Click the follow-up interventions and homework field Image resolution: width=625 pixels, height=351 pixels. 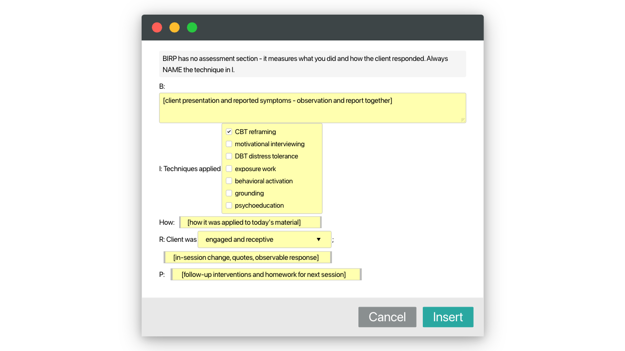[x=266, y=274]
